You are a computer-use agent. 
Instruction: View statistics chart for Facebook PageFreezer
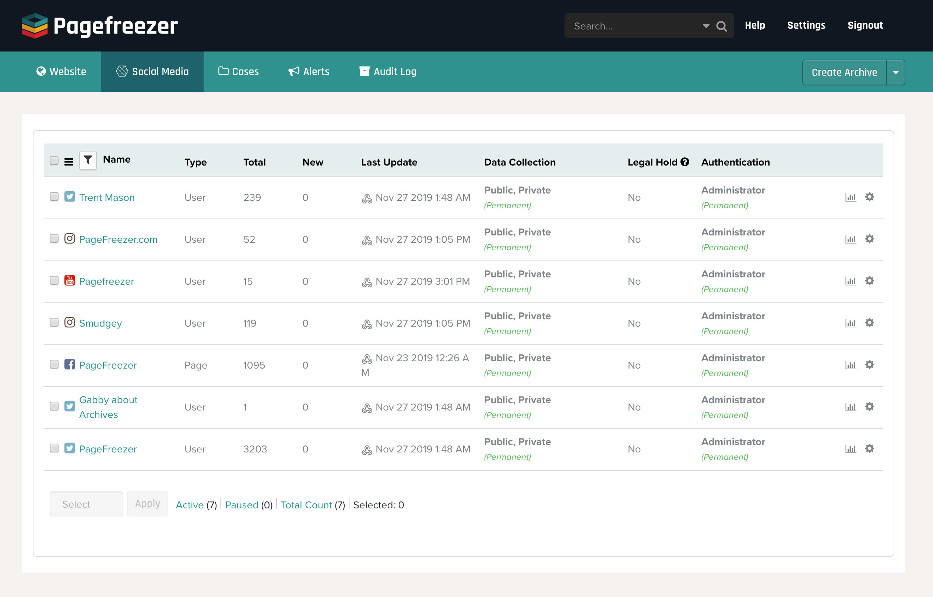click(851, 365)
